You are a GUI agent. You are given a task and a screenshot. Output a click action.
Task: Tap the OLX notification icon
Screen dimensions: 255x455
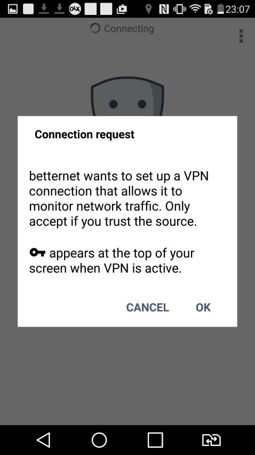(75, 9)
